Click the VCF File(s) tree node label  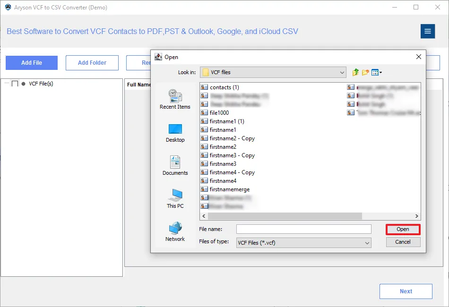click(x=41, y=84)
